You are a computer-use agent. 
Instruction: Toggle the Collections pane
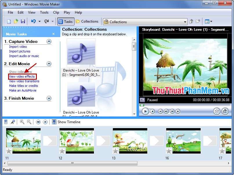[87, 21]
